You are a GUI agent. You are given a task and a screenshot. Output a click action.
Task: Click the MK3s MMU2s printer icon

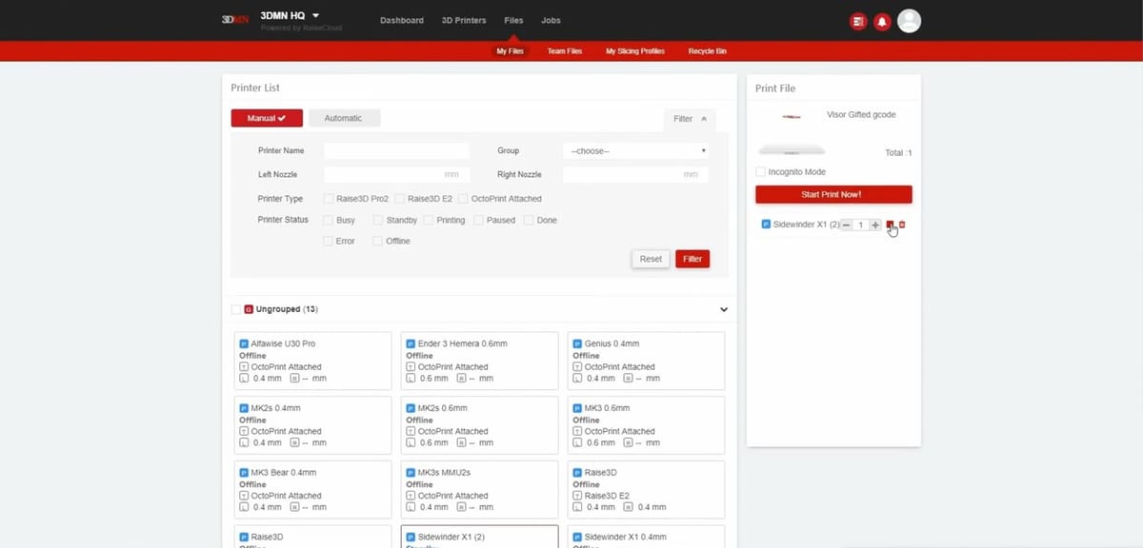click(411, 473)
